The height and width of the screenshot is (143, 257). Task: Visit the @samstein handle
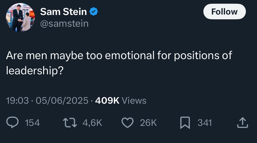pos(64,24)
